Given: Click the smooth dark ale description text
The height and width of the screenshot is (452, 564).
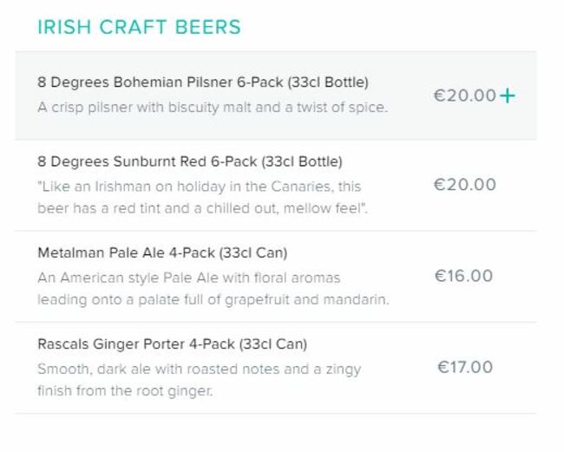Looking at the screenshot, I should [x=200, y=370].
